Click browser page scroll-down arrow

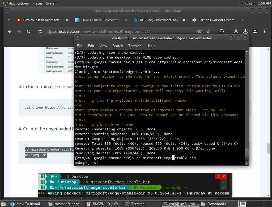[x=268, y=195]
